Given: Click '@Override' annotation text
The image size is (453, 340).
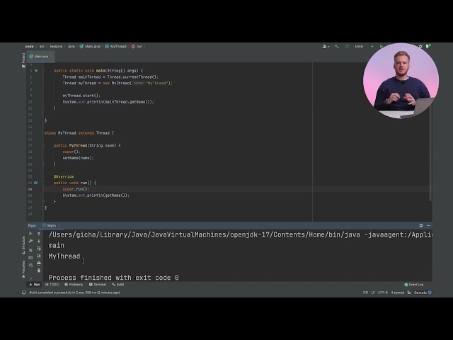Looking at the screenshot, I should coord(64,176).
